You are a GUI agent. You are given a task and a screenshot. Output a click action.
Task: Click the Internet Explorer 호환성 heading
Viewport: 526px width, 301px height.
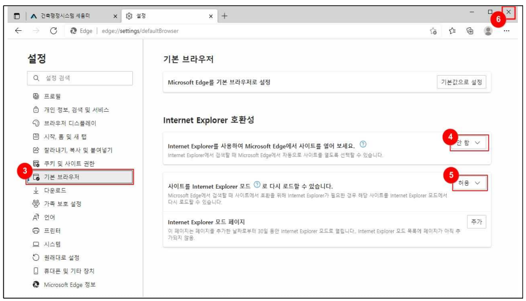pos(209,120)
